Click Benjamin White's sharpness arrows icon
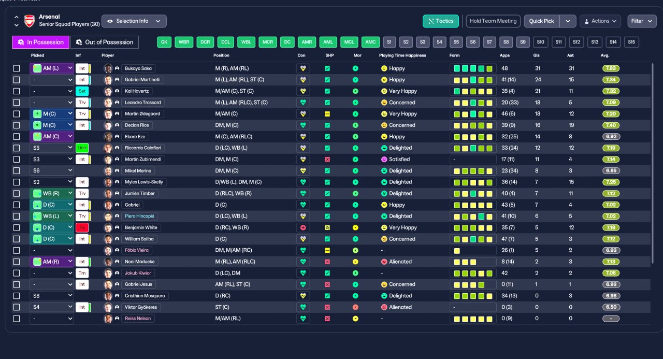Viewport: 663px width, 359px height. coord(327,228)
